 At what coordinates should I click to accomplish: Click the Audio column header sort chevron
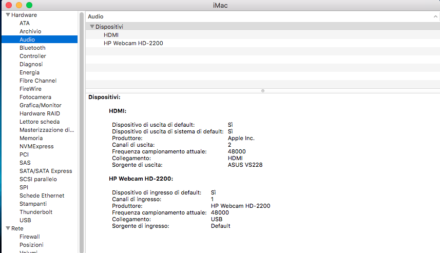pos(435,16)
